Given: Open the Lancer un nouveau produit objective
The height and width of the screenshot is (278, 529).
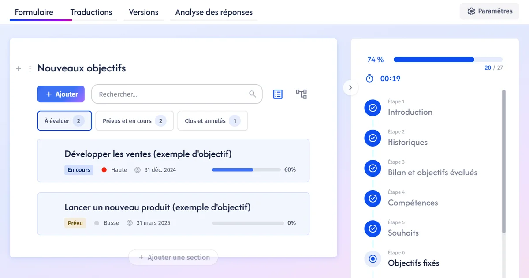Looking at the screenshot, I should click(x=173, y=214).
